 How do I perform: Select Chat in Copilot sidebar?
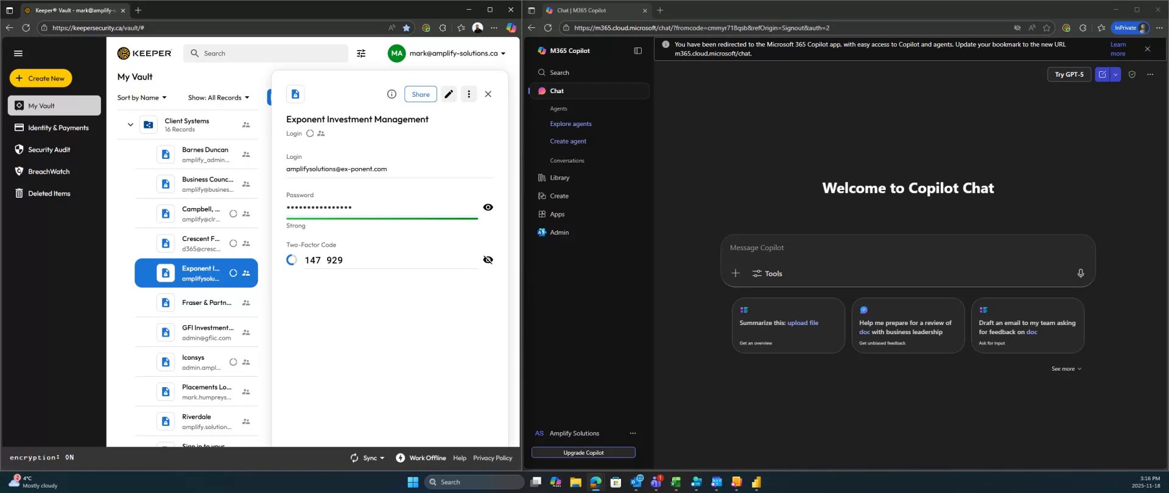(x=588, y=91)
